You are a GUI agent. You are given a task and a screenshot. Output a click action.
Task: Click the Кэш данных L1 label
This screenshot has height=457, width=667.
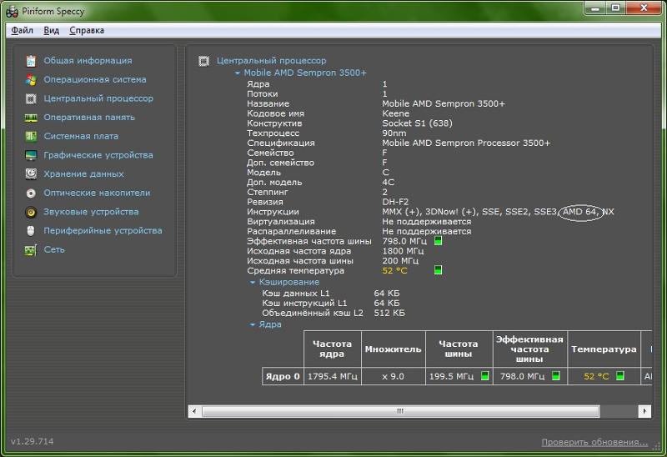click(296, 294)
